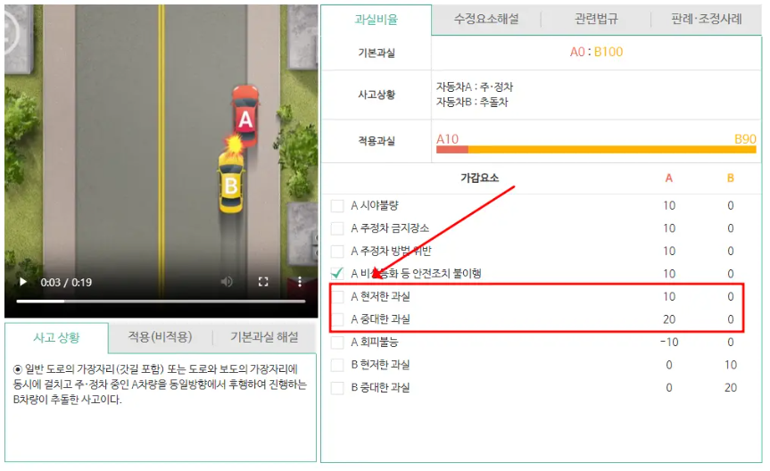Check the A 시야불량 checkbox
This screenshot has width=770, height=471.
(x=337, y=205)
